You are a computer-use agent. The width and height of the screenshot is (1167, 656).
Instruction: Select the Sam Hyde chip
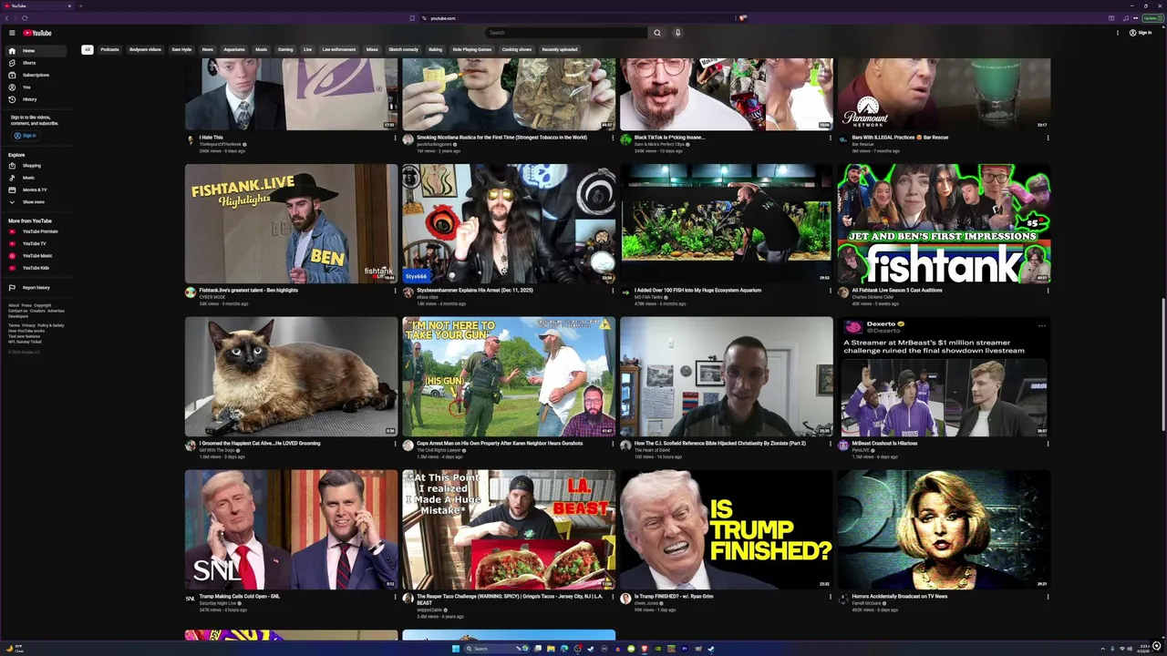[181, 49]
